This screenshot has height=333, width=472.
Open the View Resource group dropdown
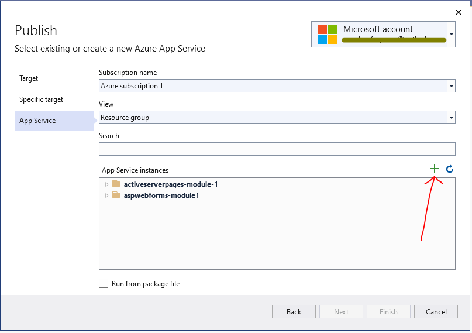coord(451,118)
